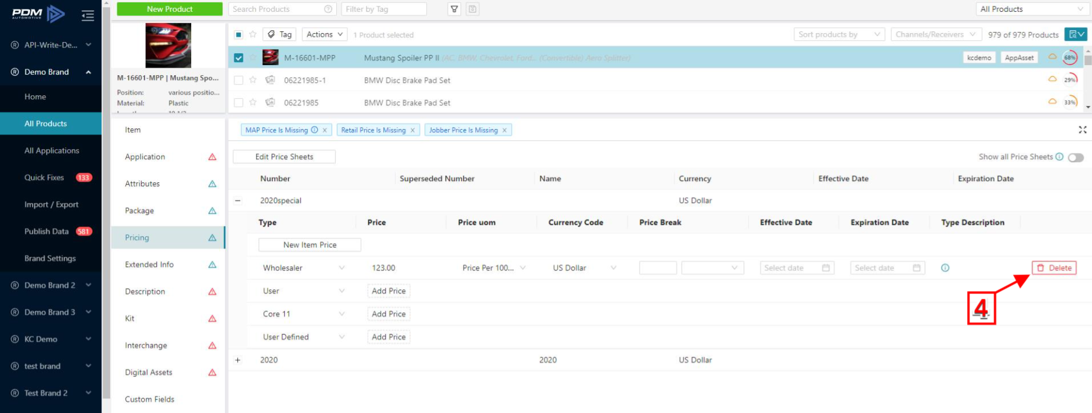Expand the Demo Brand 2 menu

point(51,285)
